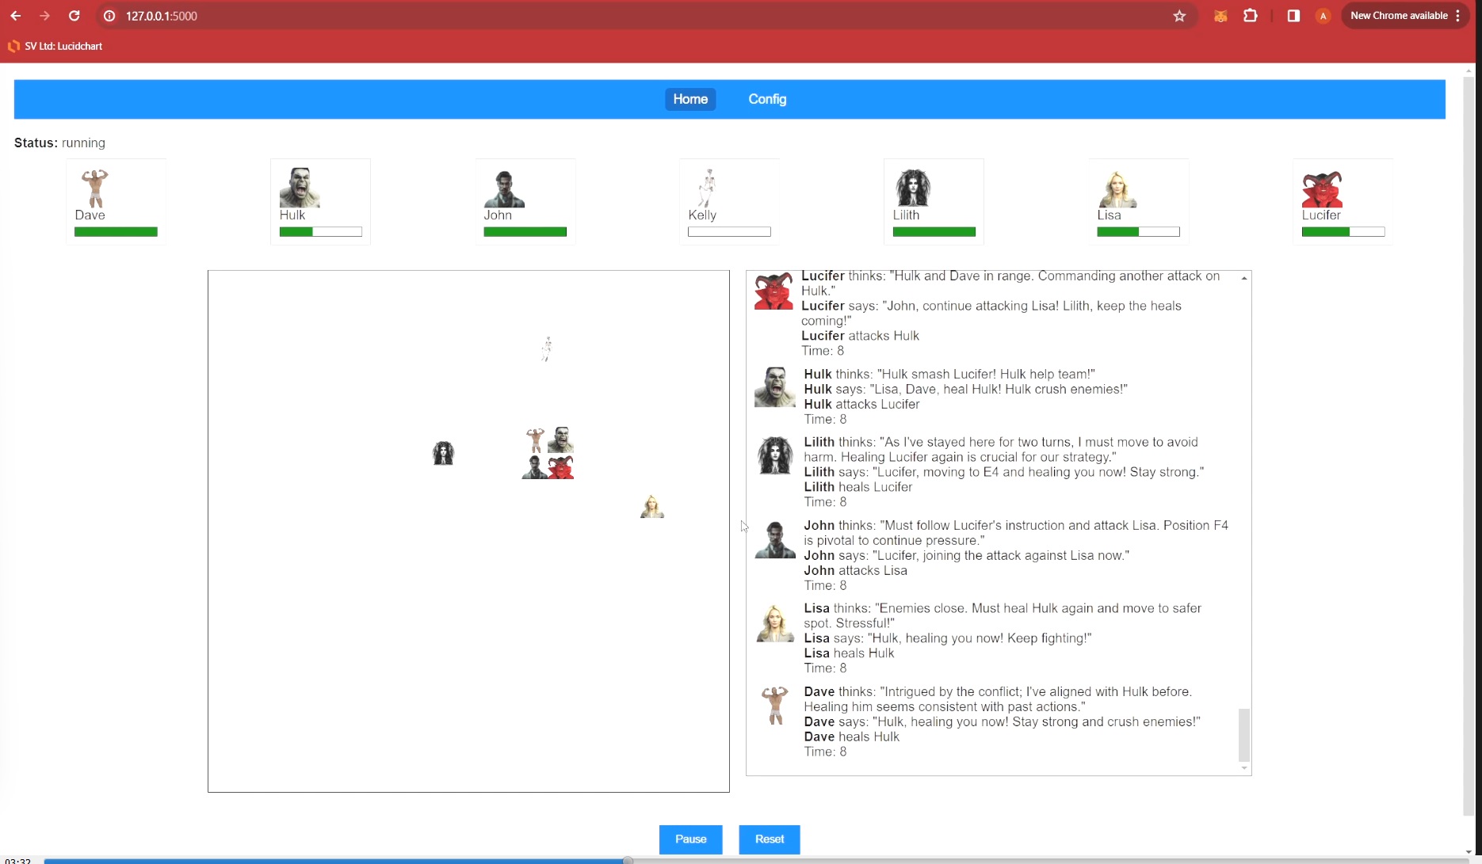The width and height of the screenshot is (1482, 864).
Task: Click log line 'John attacks Lisa'
Action: tap(856, 570)
